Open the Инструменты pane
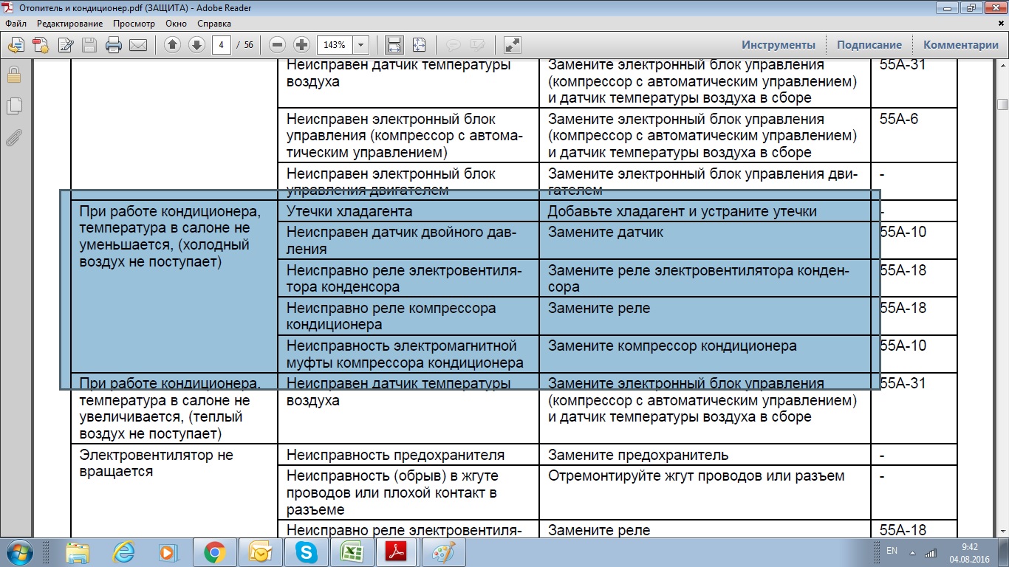The image size is (1009, 567). (779, 45)
